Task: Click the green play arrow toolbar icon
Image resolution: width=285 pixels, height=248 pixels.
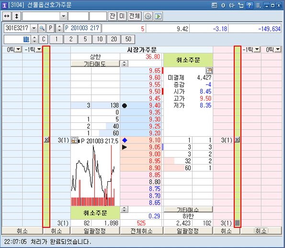Action: click(x=158, y=16)
